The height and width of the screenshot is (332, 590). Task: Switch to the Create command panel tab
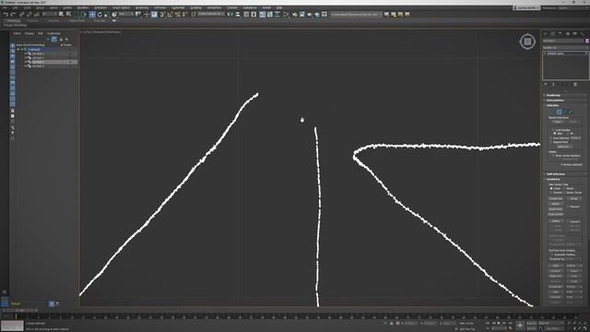[546, 33]
